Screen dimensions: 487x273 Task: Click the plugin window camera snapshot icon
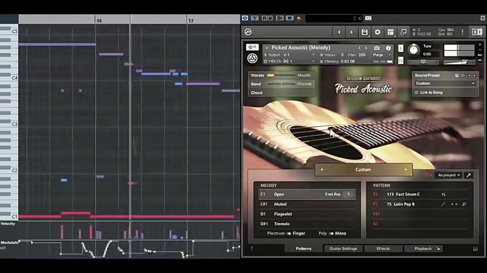tap(368, 18)
